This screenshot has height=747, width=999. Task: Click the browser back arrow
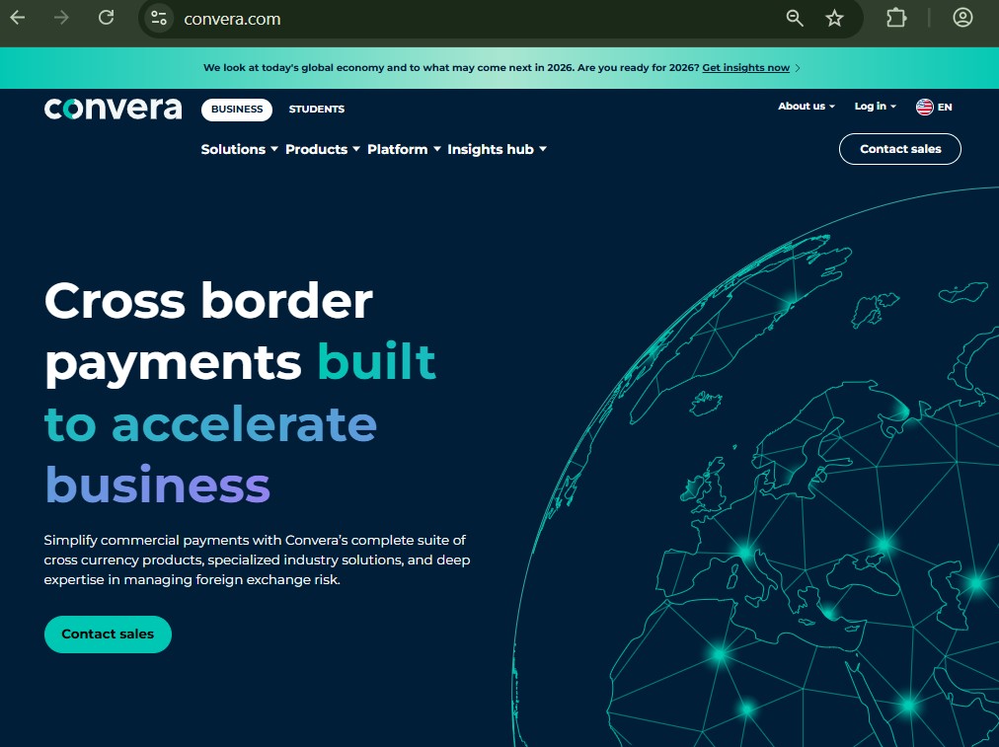click(x=17, y=17)
